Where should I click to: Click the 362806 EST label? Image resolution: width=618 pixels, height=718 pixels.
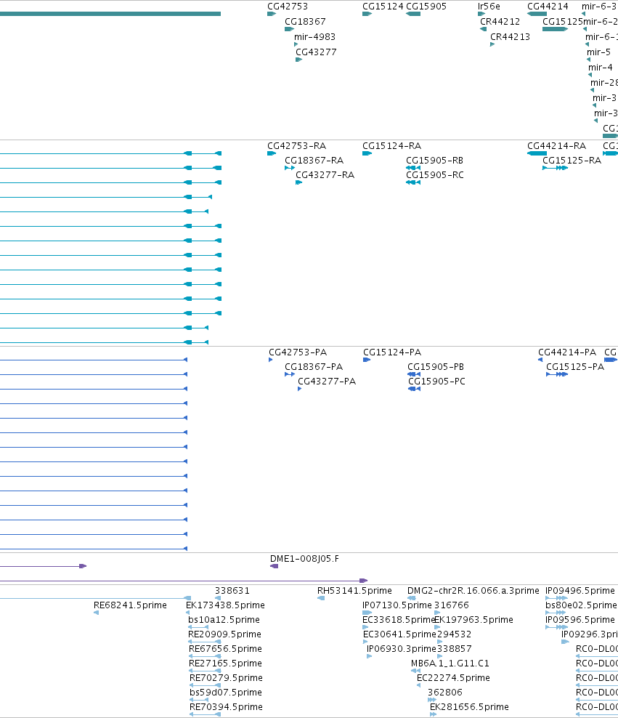point(445,693)
